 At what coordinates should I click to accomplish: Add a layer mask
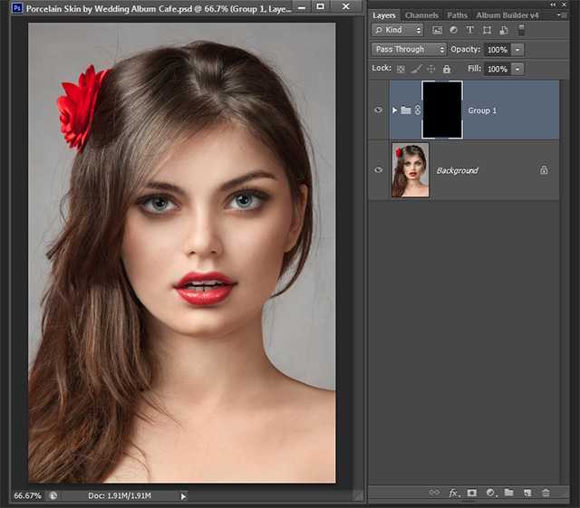471,493
